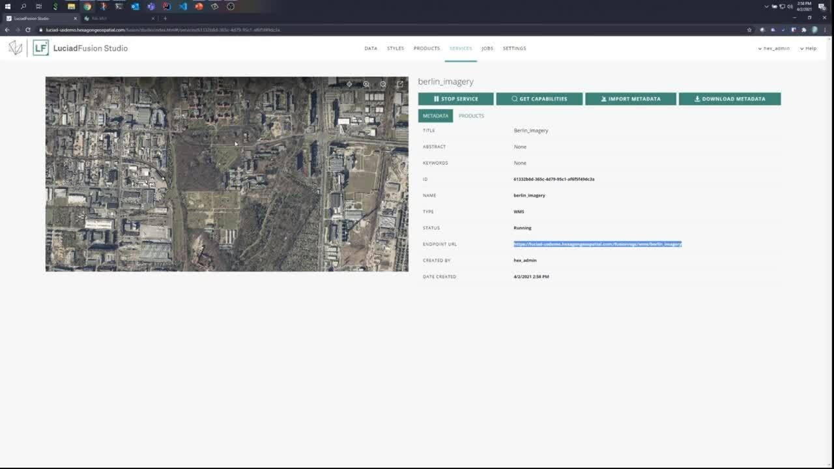
Task: Reload the browser page
Action: click(28, 30)
